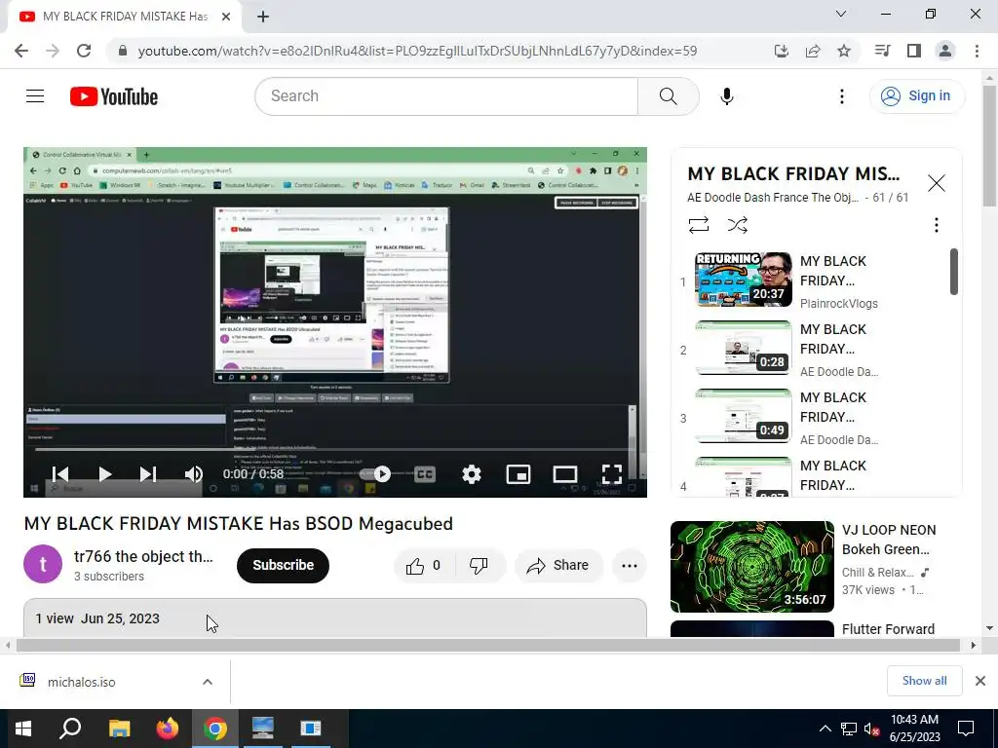Screen dimensions: 998x748
Task: Install or download page icon in omnibox
Action: tap(781, 51)
